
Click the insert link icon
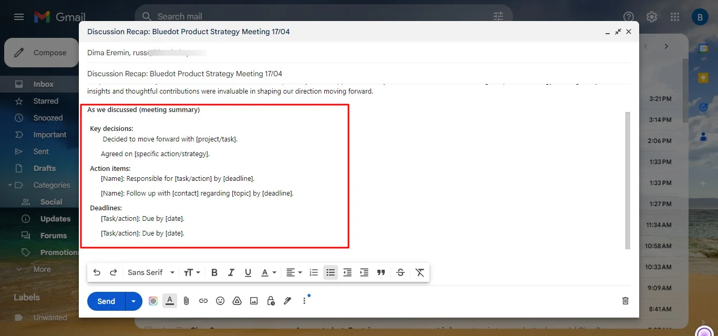pyautogui.click(x=203, y=301)
